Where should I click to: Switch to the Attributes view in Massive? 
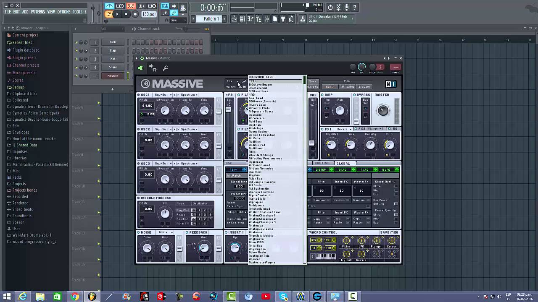coord(347,87)
